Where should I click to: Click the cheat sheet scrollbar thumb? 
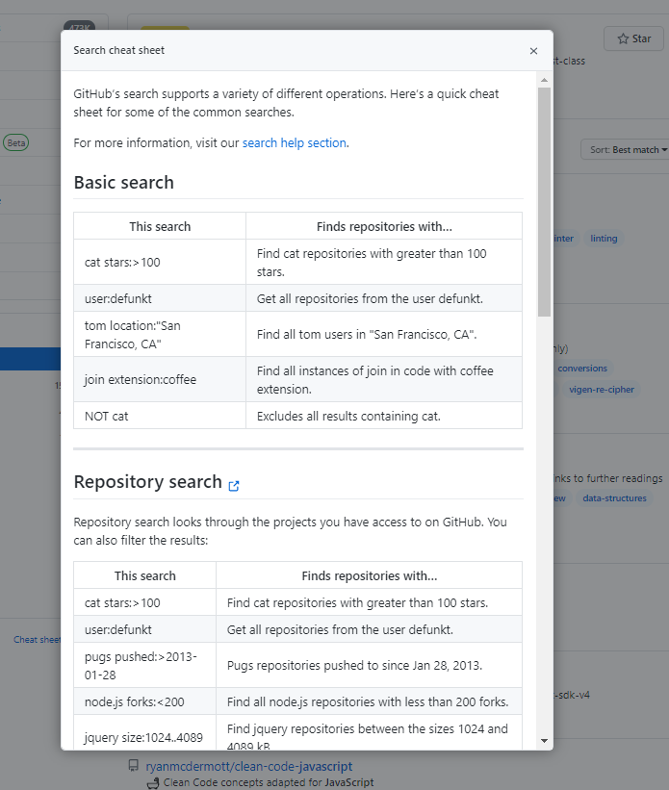(544, 202)
